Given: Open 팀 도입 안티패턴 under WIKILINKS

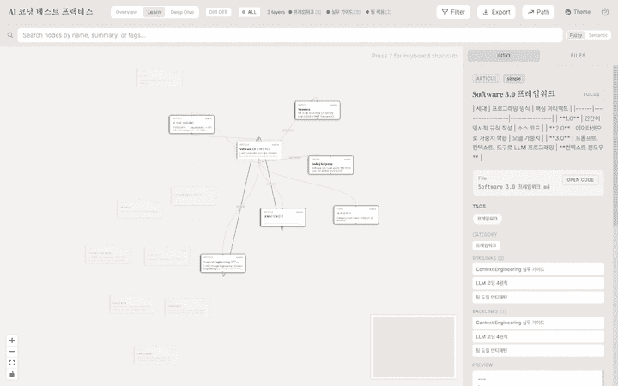Looking at the screenshot, I should tap(538, 298).
